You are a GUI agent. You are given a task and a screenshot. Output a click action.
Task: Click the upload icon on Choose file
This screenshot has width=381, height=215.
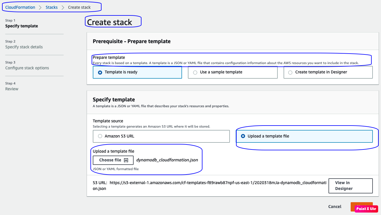click(x=126, y=160)
